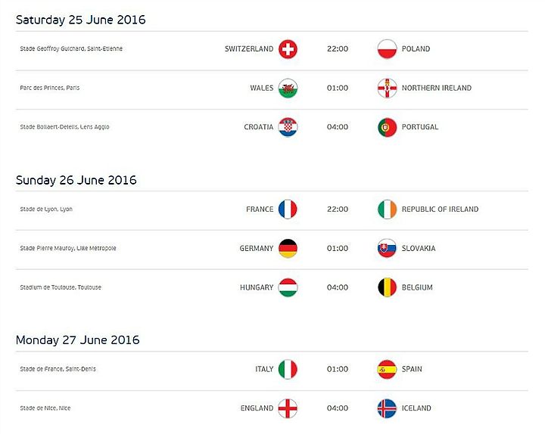
Task: Click the Northern Ireland flag icon
Action: [x=387, y=88]
